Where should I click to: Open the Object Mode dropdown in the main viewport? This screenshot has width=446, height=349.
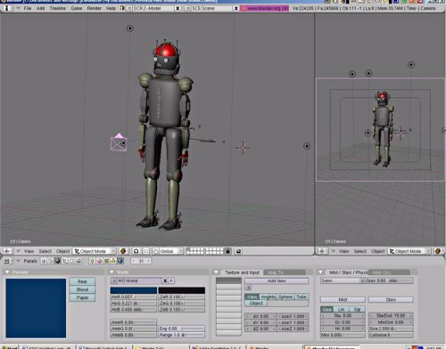pyautogui.click(x=95, y=251)
